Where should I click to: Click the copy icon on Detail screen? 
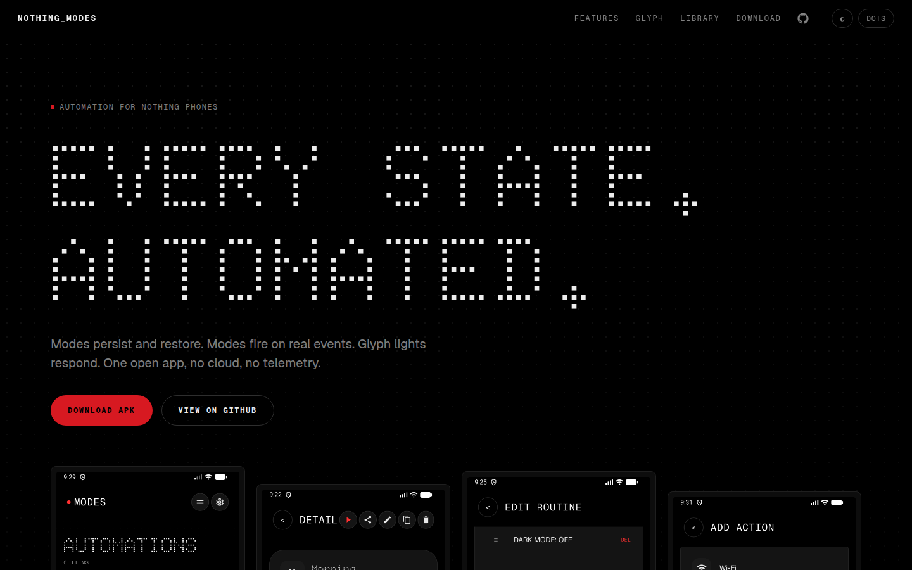coord(407,520)
